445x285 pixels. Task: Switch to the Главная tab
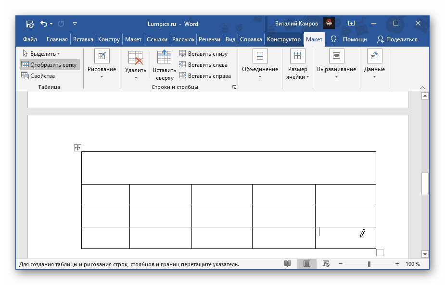(x=57, y=39)
